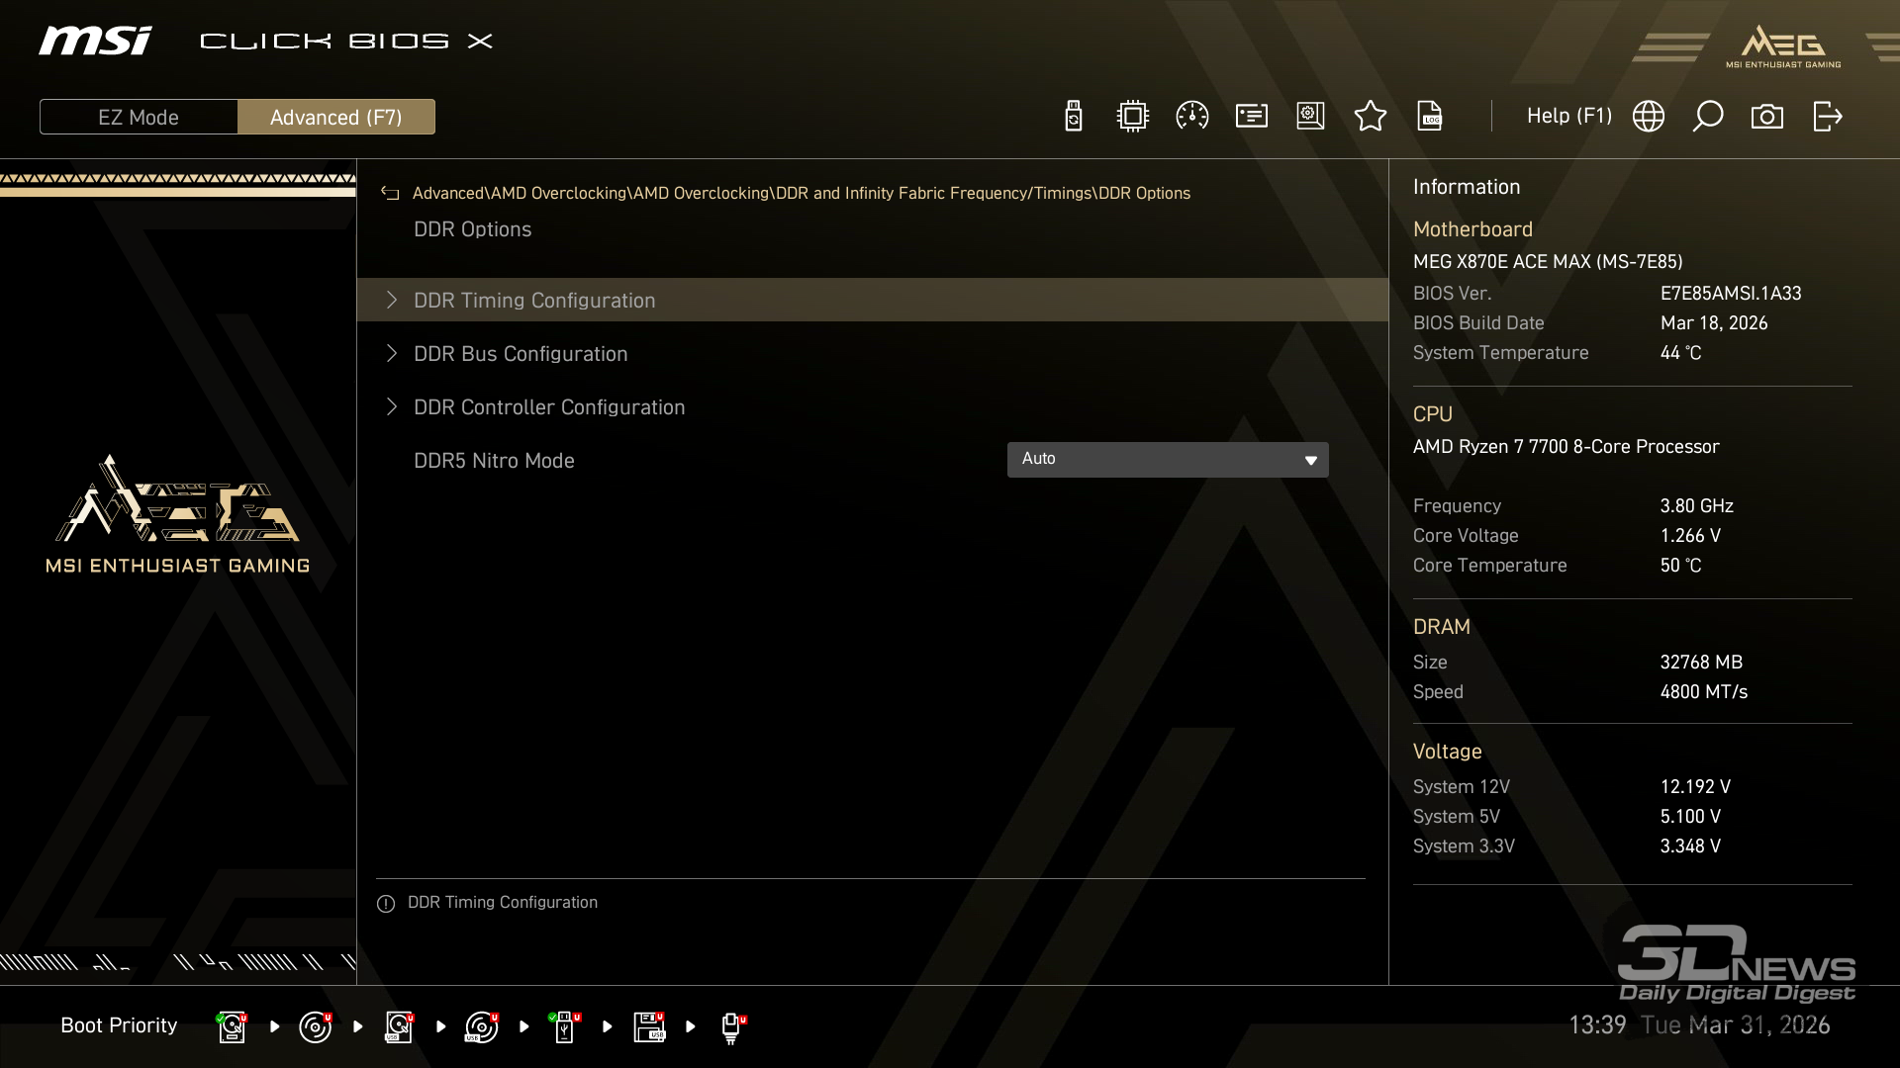Select the USB flash drive boot icon

(x=564, y=1026)
